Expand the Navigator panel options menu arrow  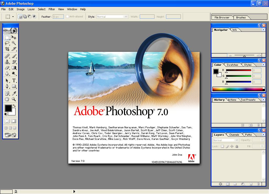pyautogui.click(x=263, y=30)
